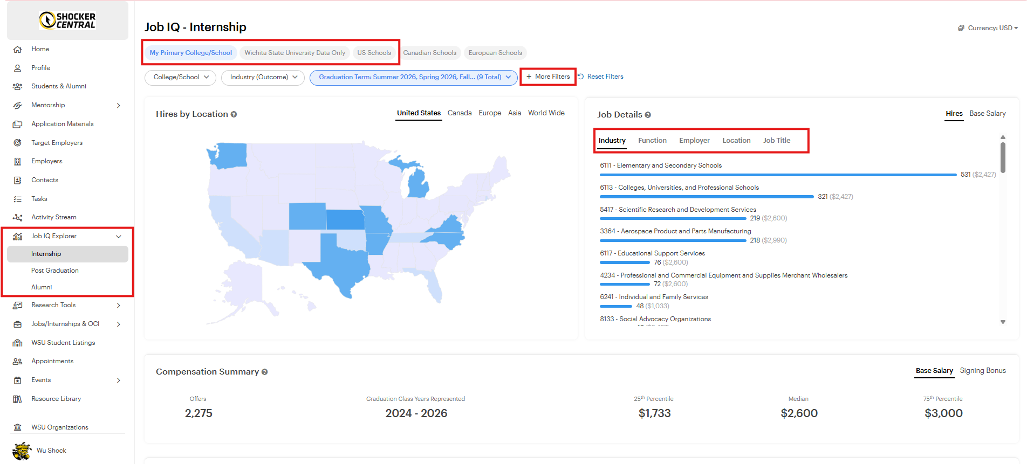
Task: Click the Profile person icon
Action: [x=17, y=68]
